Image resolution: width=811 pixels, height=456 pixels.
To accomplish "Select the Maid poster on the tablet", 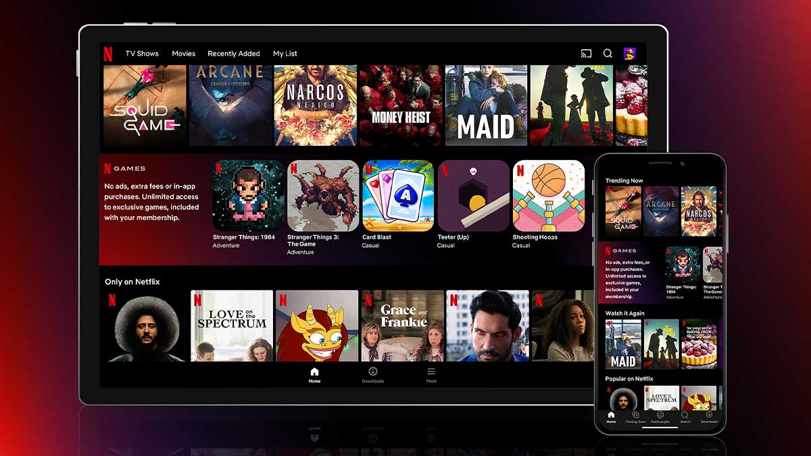I will click(486, 105).
